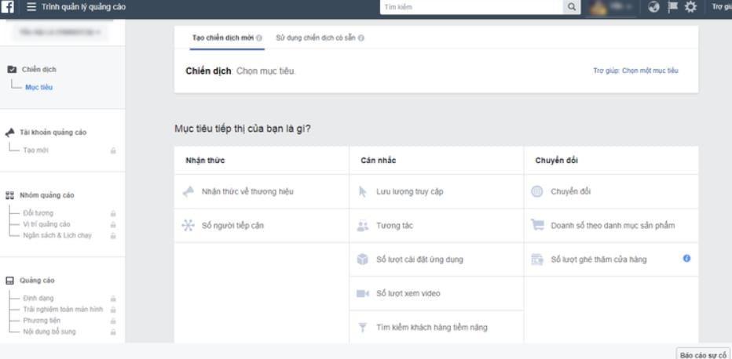Choose Tương tác objective
Viewport: 732px width, 359px height.
pyautogui.click(x=437, y=226)
